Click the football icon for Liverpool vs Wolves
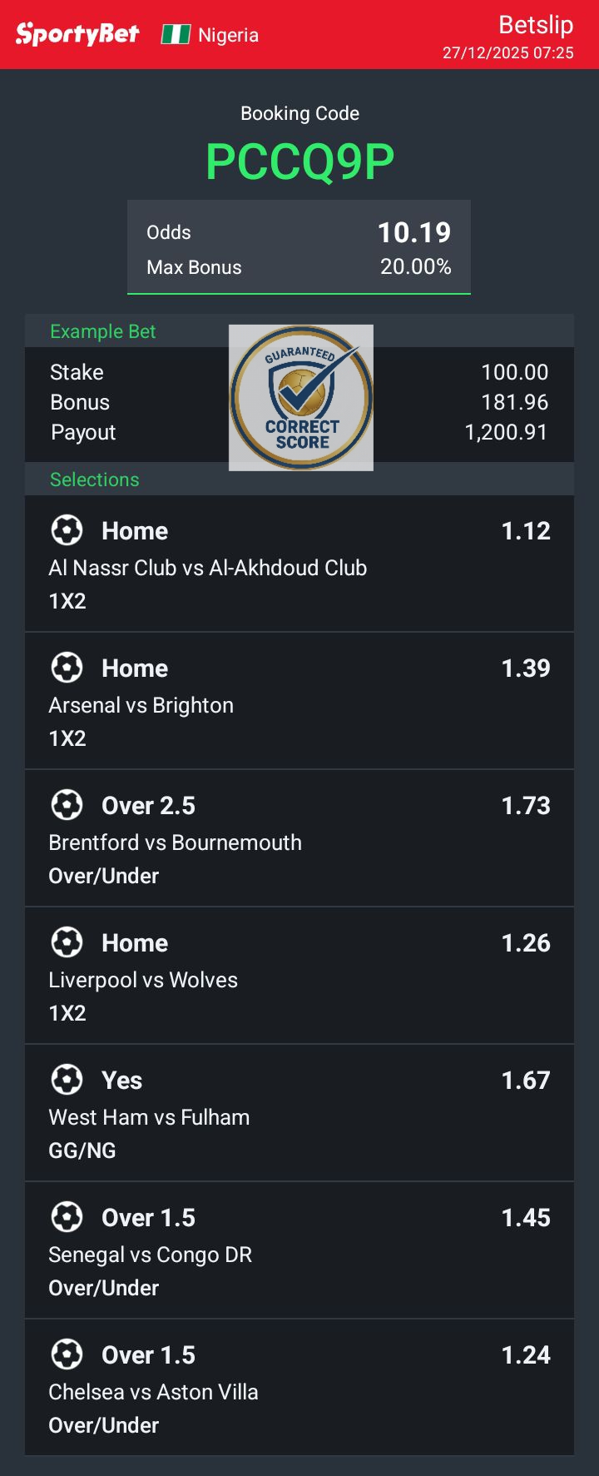Viewport: 599px width, 1476px height. point(67,942)
